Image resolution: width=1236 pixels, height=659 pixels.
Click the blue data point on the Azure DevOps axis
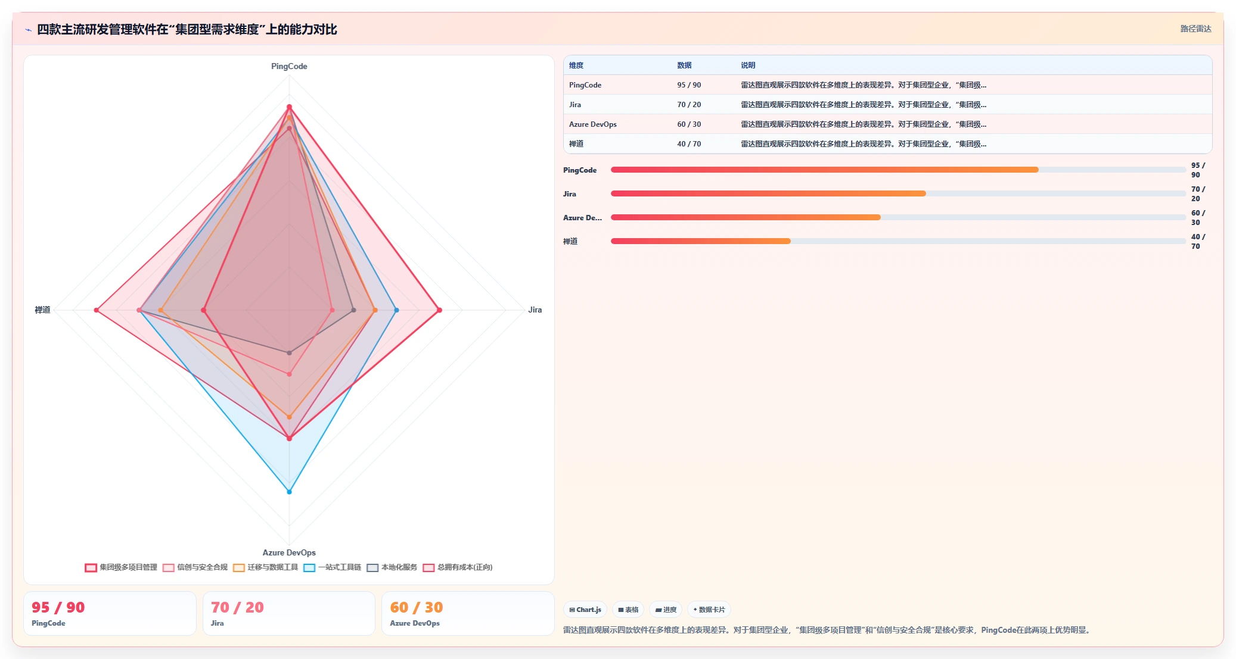pyautogui.click(x=290, y=492)
